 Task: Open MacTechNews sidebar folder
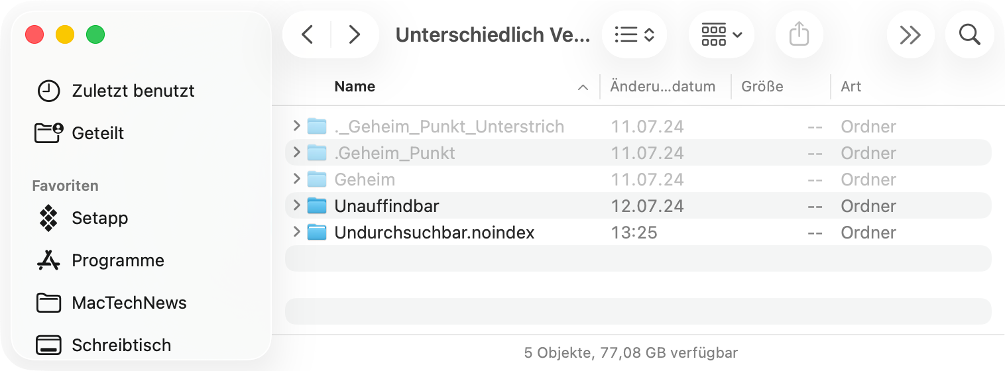129,303
